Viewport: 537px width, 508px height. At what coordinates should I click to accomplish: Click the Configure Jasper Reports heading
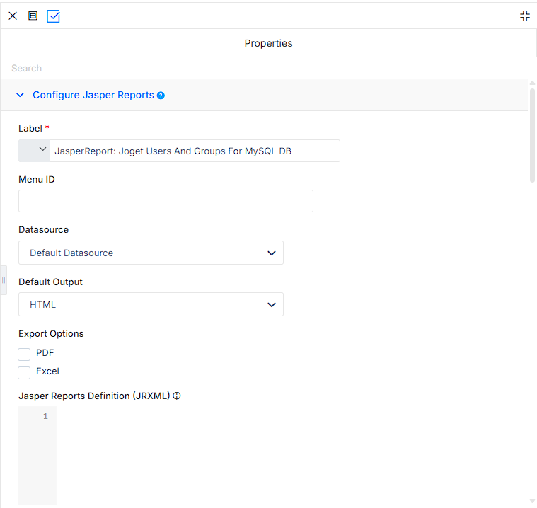point(93,95)
